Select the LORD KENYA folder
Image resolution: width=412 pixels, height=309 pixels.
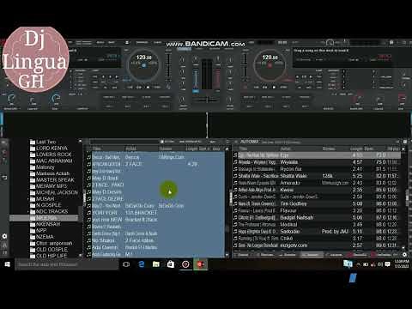[51, 148]
